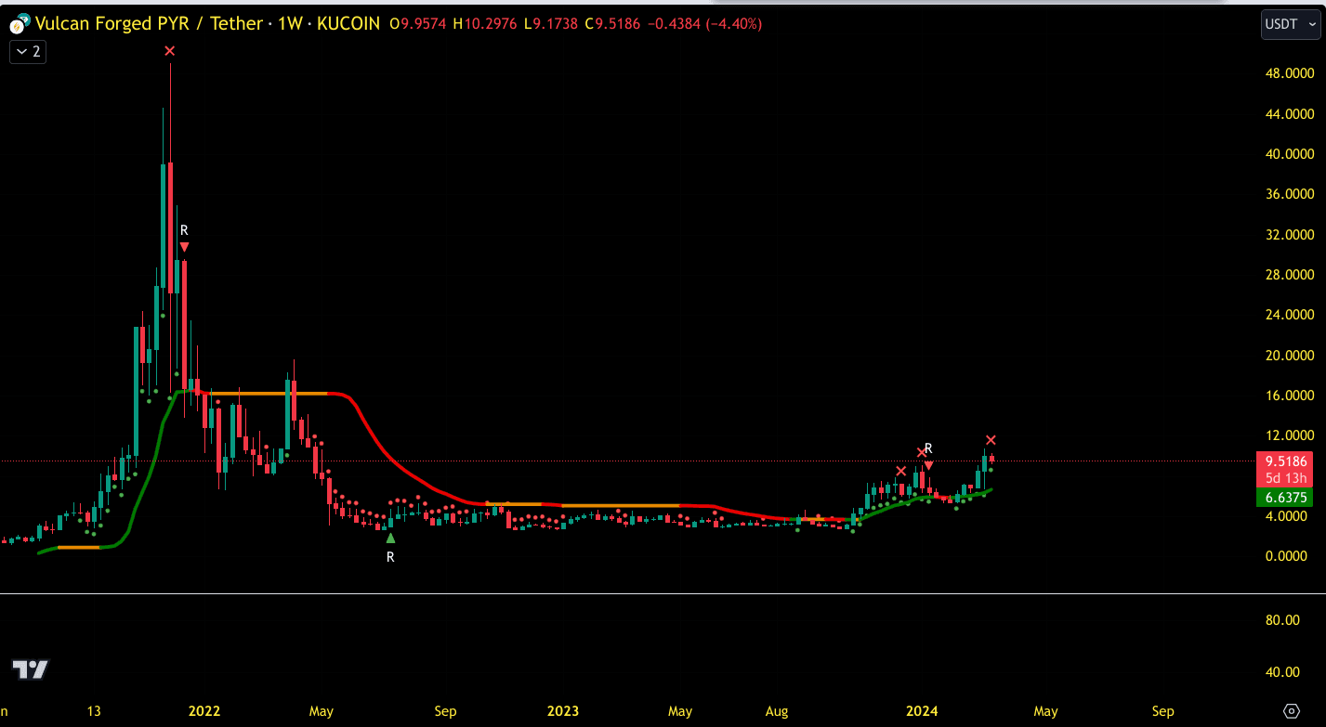This screenshot has width=1326, height=727.
Task: Click the 80.00 value on the lower pane axis
Action: [x=1282, y=619]
